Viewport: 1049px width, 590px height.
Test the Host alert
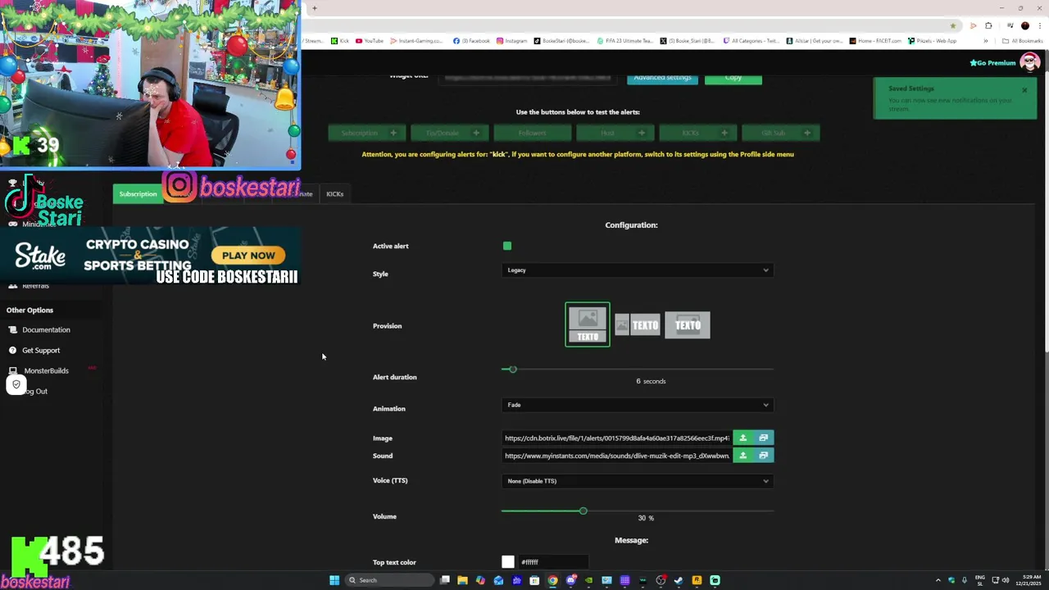coord(615,133)
